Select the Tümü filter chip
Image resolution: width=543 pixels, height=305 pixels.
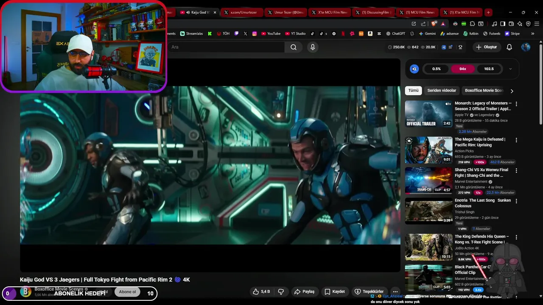coord(413,91)
